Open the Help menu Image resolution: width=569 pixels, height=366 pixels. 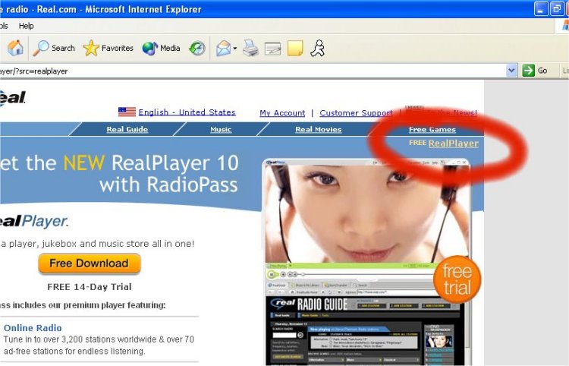point(26,26)
